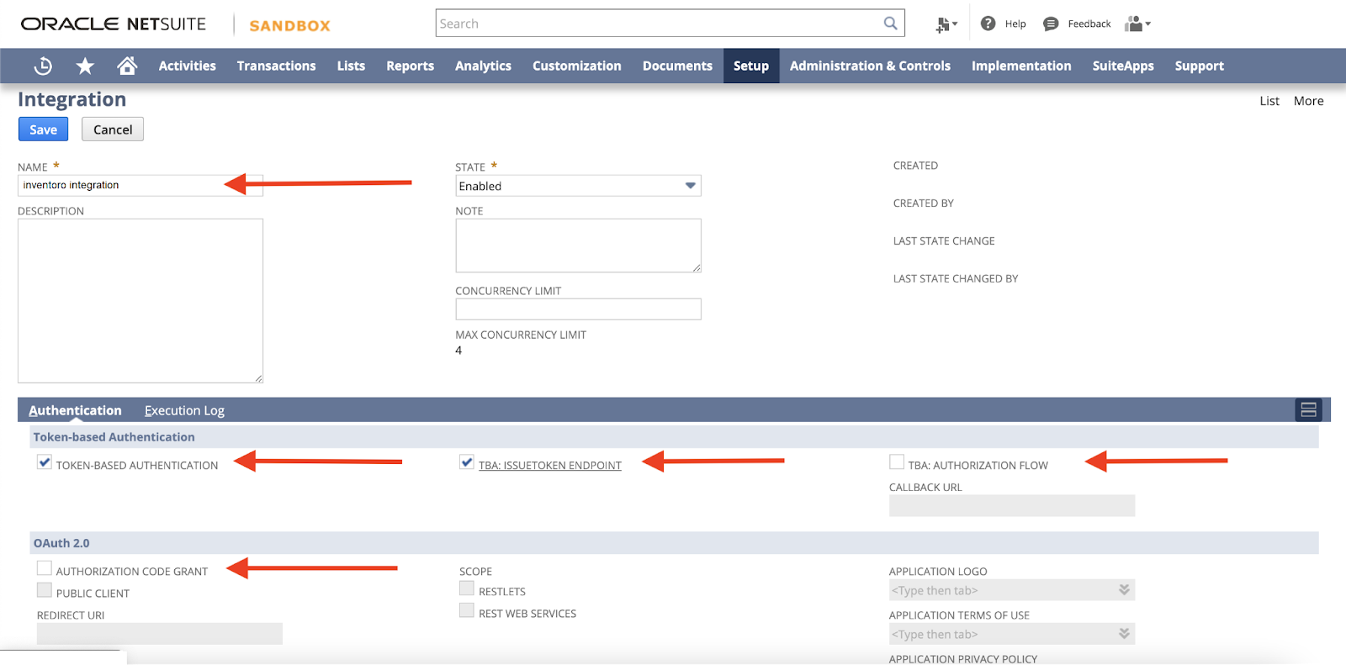Screen dimensions: 1346x665
Task: Open the user role switcher icon
Action: (1137, 24)
